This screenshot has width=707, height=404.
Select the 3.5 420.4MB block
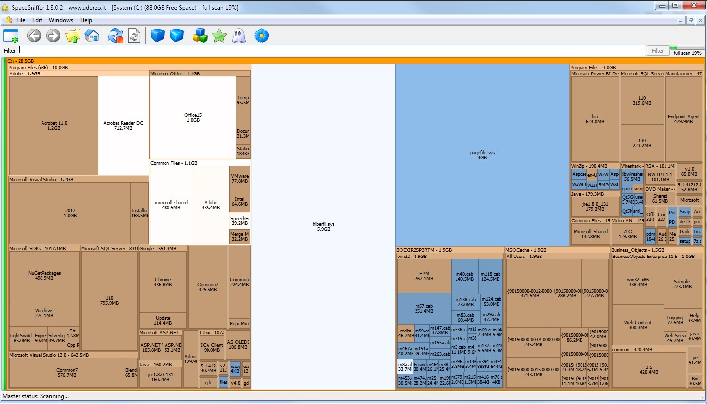point(649,370)
